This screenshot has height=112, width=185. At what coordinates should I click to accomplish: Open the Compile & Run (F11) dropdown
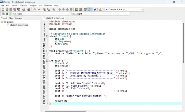click(x=124, y=10)
